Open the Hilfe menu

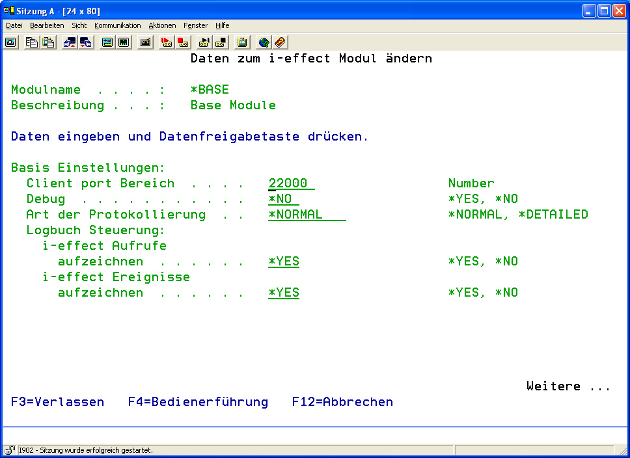(x=222, y=25)
